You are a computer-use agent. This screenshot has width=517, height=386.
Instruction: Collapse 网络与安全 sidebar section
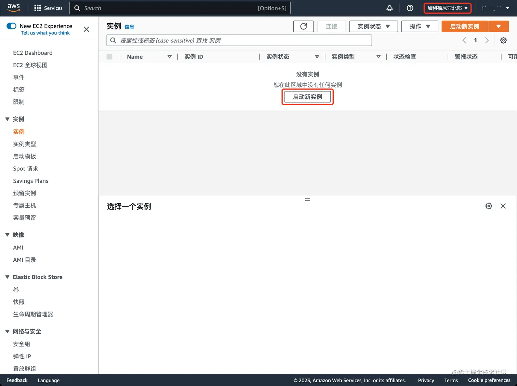click(7, 331)
